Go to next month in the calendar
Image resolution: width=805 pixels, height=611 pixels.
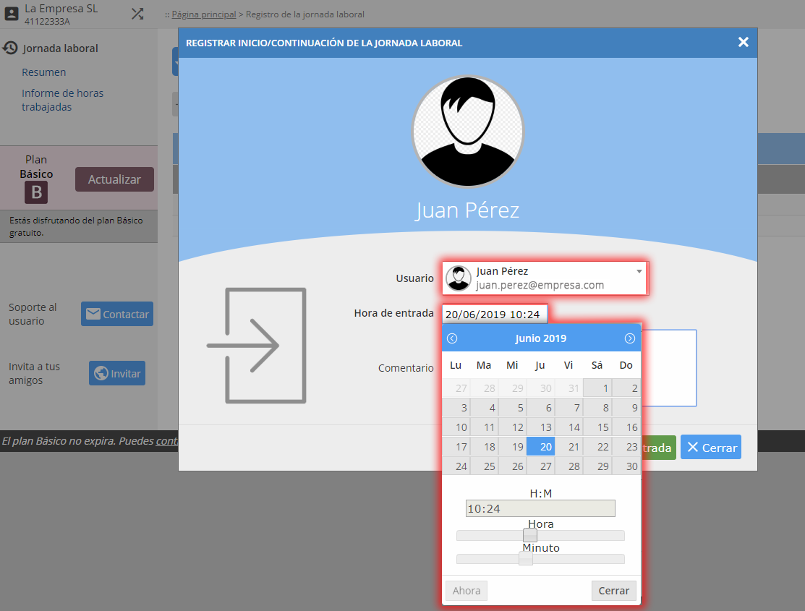pyautogui.click(x=630, y=338)
